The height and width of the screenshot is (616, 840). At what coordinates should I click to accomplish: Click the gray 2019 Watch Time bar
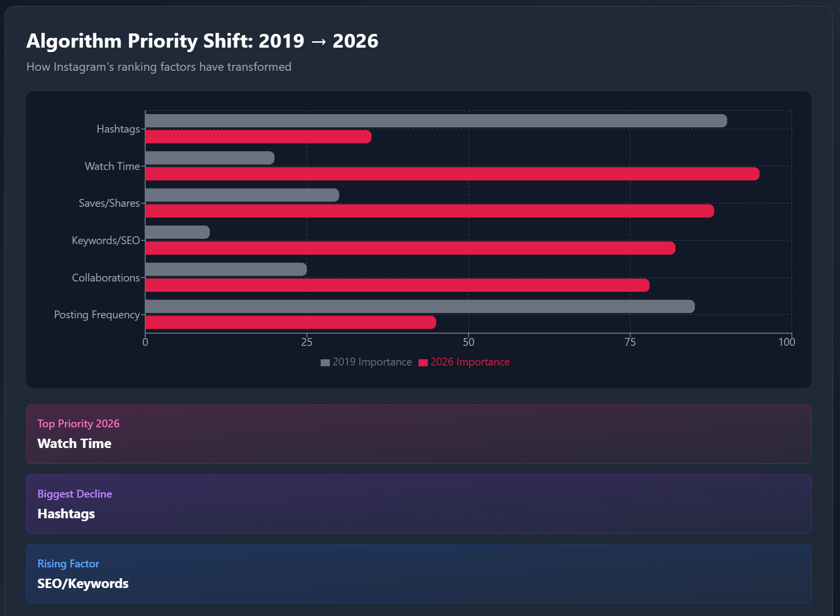pos(210,158)
